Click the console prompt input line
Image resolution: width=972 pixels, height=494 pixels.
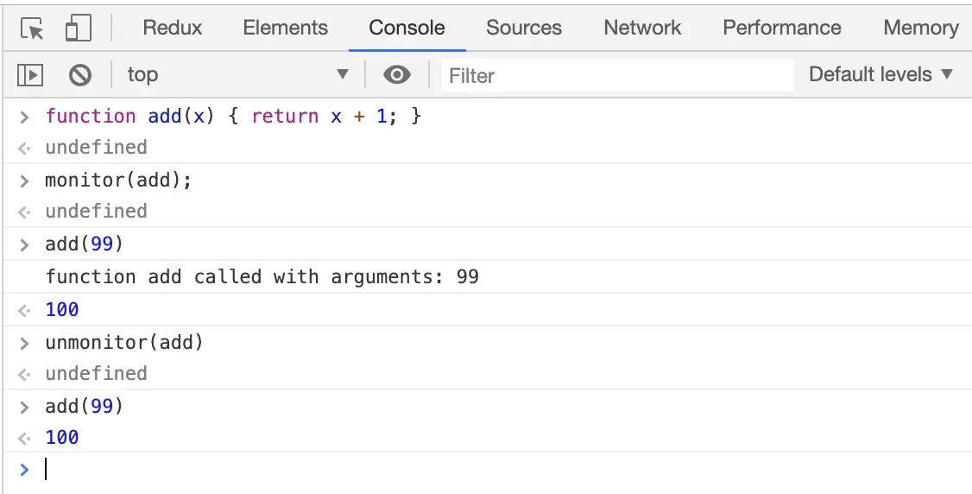[432, 469]
